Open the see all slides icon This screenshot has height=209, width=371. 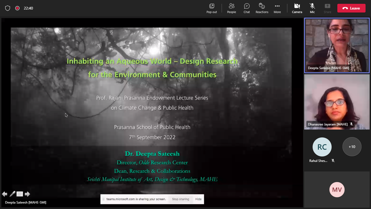pos(20,194)
